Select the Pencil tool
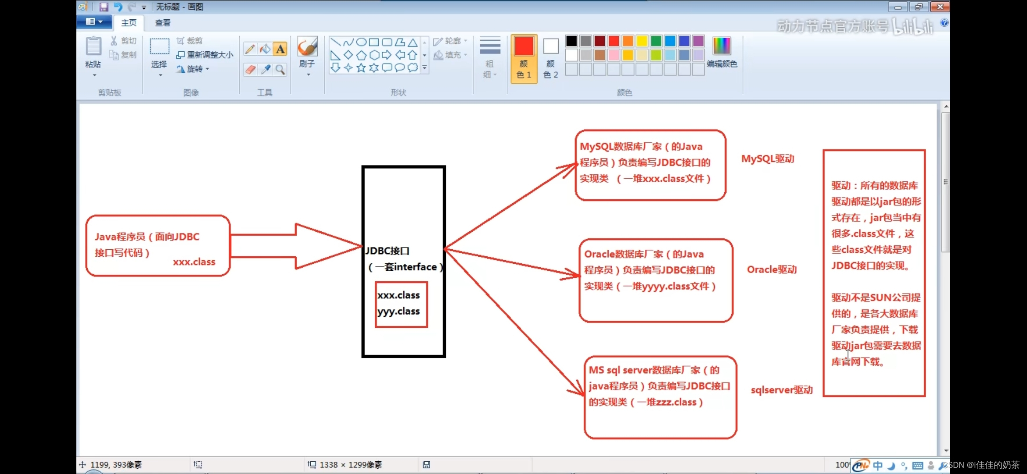Viewport: 1027px width, 474px height. tap(249, 48)
